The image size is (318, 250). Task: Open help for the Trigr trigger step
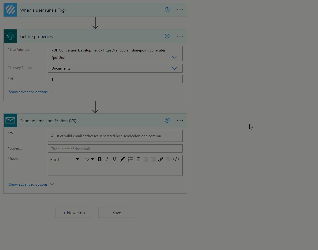click(x=167, y=10)
